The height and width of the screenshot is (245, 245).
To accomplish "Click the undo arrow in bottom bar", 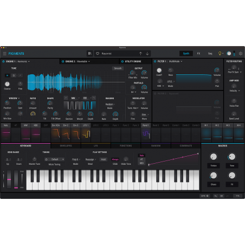I will tap(216, 196).
